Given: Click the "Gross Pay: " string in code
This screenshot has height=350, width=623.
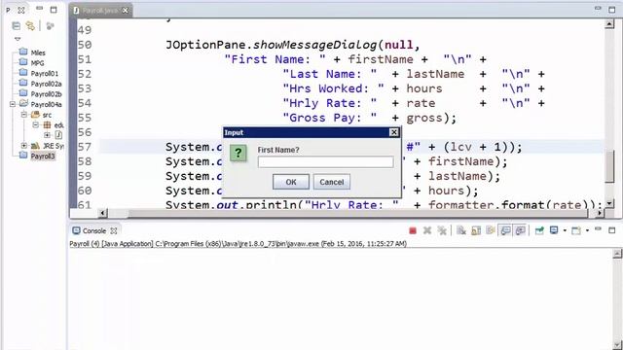Looking at the screenshot, I should [x=329, y=118].
